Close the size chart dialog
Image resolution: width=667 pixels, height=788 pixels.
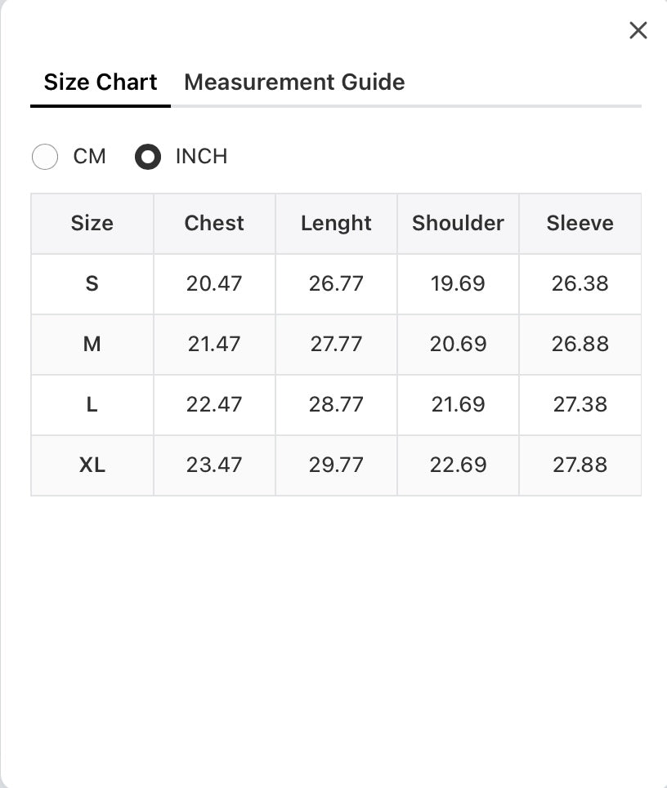638,31
